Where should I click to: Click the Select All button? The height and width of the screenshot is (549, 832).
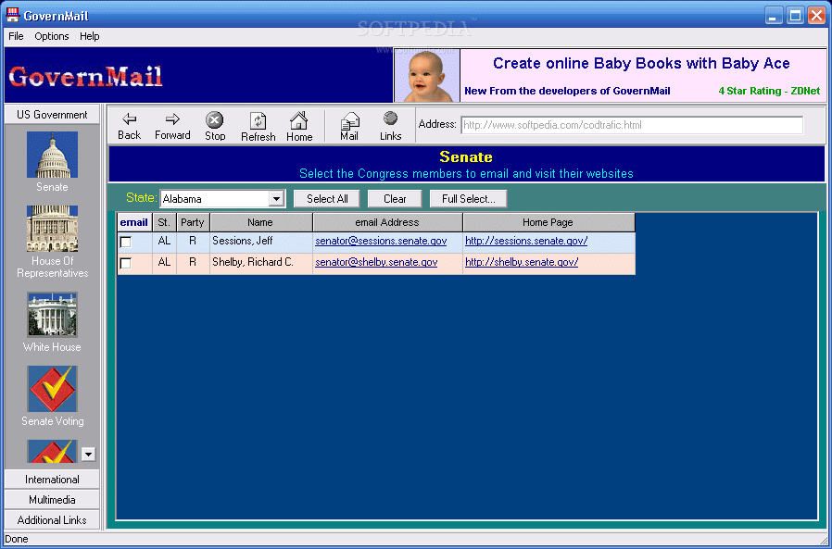pyautogui.click(x=327, y=199)
